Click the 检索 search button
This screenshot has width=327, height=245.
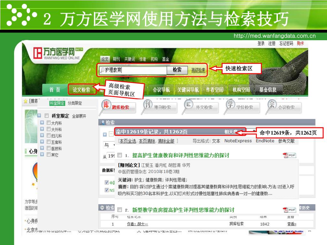tap(177, 70)
